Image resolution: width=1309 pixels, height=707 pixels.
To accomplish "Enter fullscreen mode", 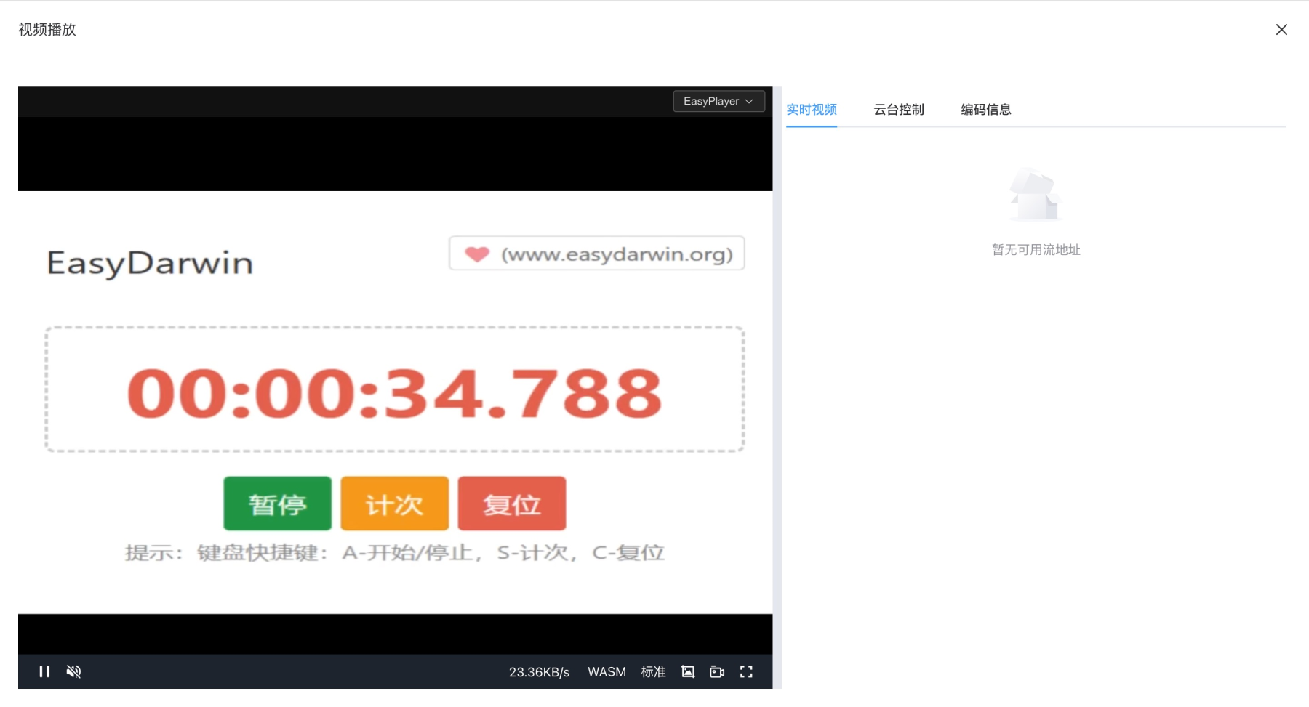I will [x=746, y=671].
